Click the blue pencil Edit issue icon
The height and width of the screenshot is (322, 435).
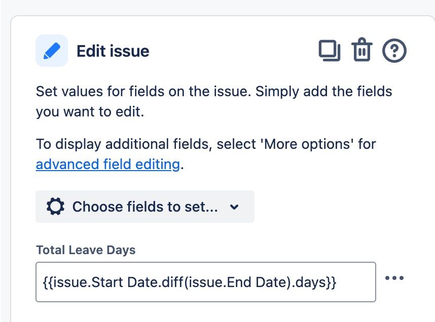52,51
